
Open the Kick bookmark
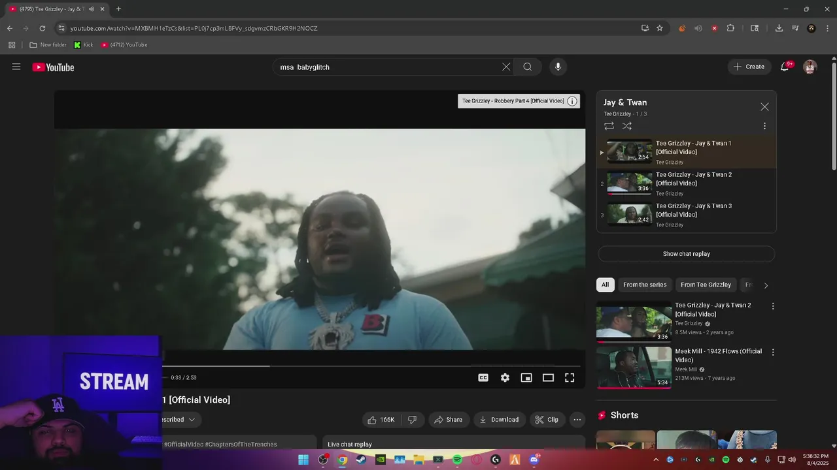(x=83, y=45)
